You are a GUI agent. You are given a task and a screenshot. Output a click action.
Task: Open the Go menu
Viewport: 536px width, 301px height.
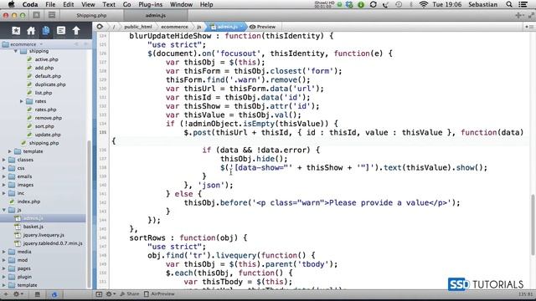coord(126,4)
